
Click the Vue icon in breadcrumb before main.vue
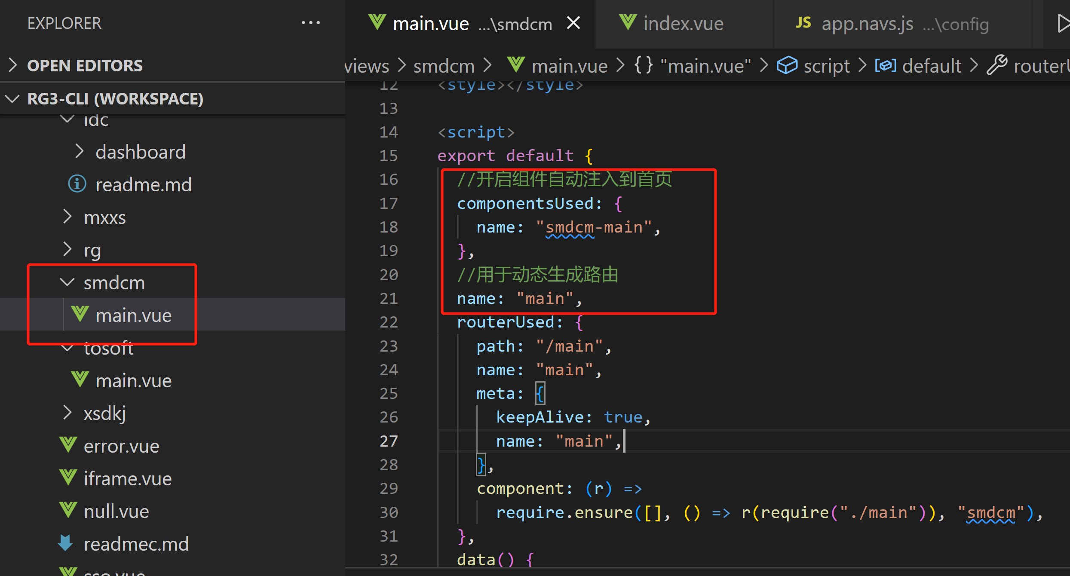(x=515, y=65)
